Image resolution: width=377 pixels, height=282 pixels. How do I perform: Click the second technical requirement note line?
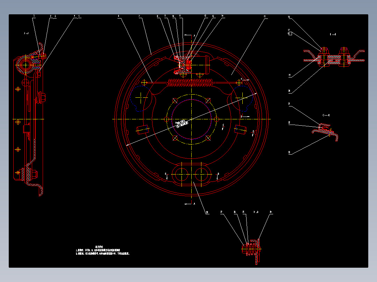coord(103,253)
